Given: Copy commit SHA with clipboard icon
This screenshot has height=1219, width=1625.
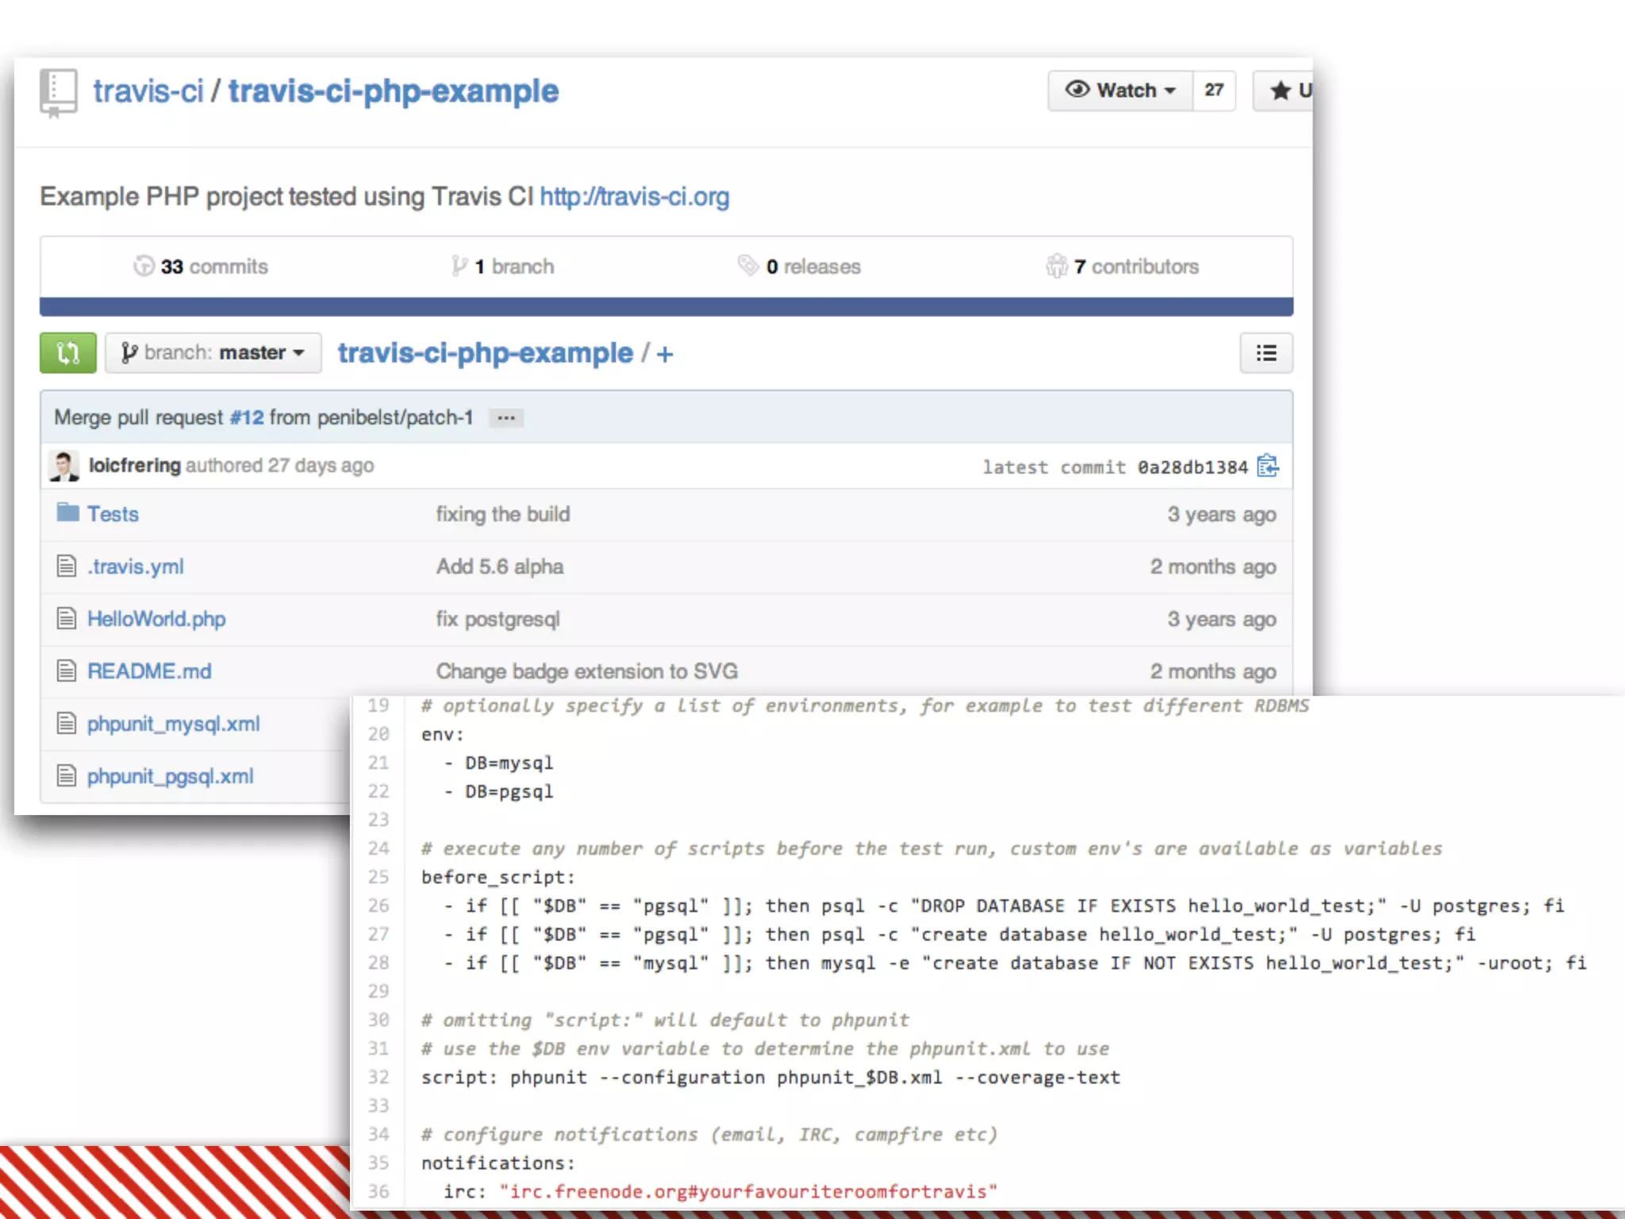Looking at the screenshot, I should point(1267,466).
